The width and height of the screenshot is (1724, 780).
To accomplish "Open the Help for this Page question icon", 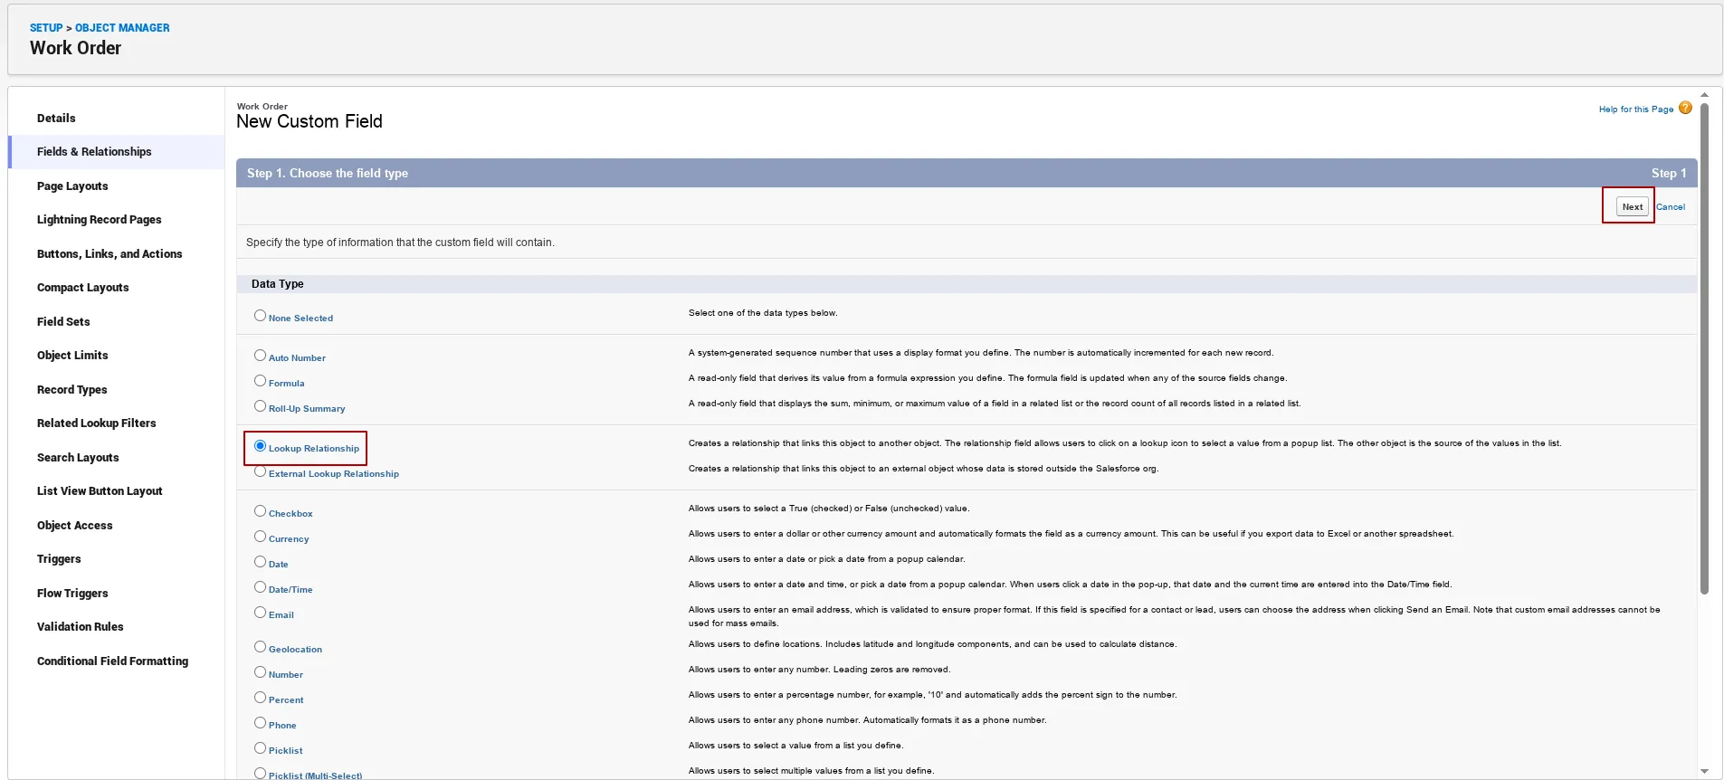I will (1685, 108).
